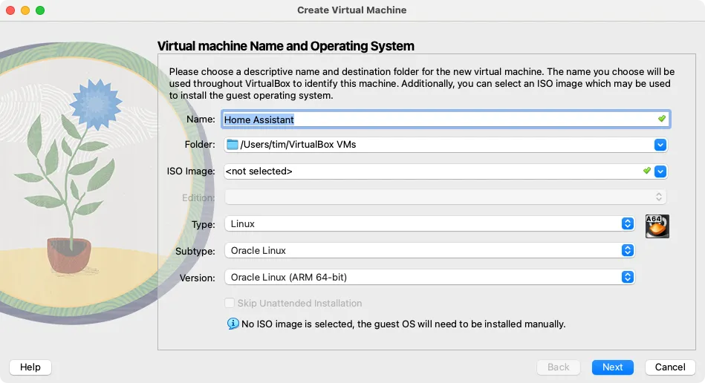Click the Help button
The image size is (705, 383).
pos(30,367)
